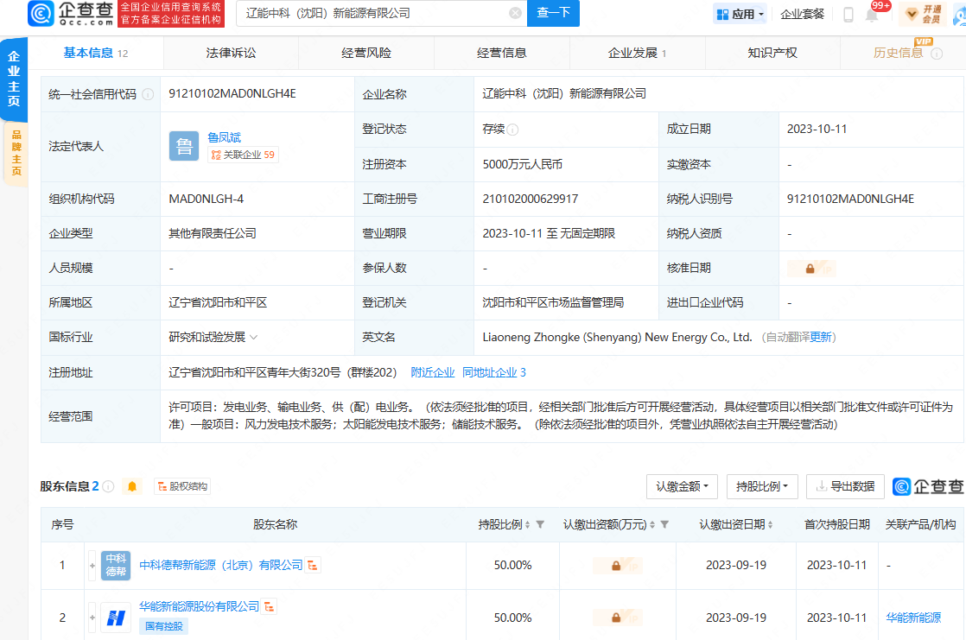The width and height of the screenshot is (966, 640).
Task: Expand row 2 华能新能源 with plus toggle
Action: (x=92, y=618)
